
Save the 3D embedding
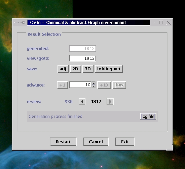(x=88, y=69)
